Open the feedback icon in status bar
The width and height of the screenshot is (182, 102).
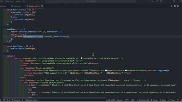[x=178, y=100]
